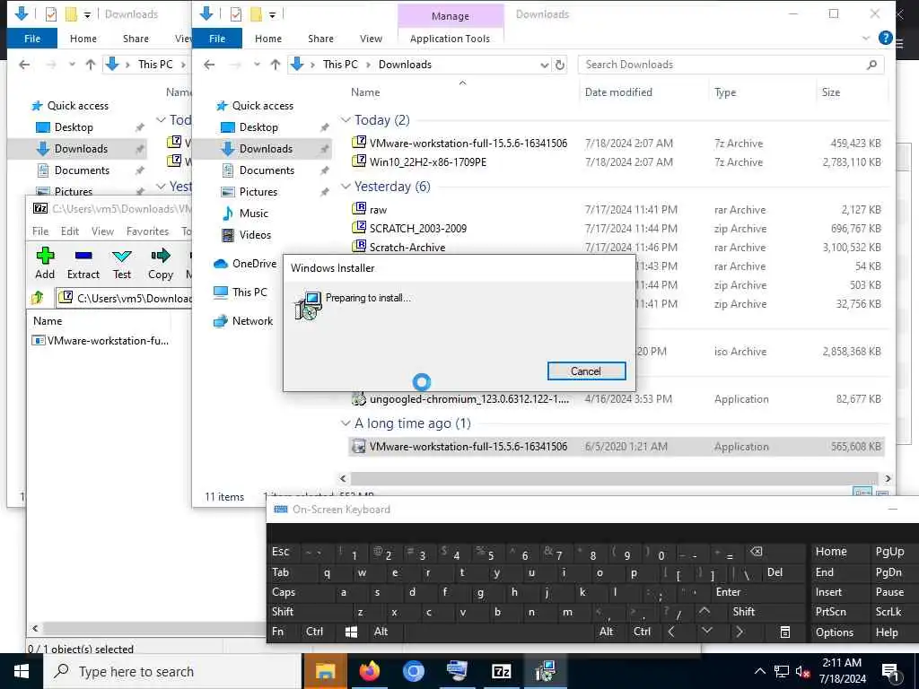The width and height of the screenshot is (919, 689).
Task: Select SCRATCH_2003-2009 zip file
Action: point(418,229)
